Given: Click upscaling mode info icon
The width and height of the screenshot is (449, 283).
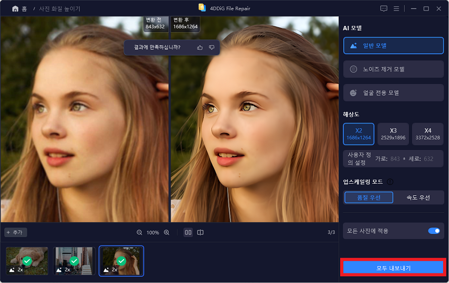Looking at the screenshot, I should point(390,182).
